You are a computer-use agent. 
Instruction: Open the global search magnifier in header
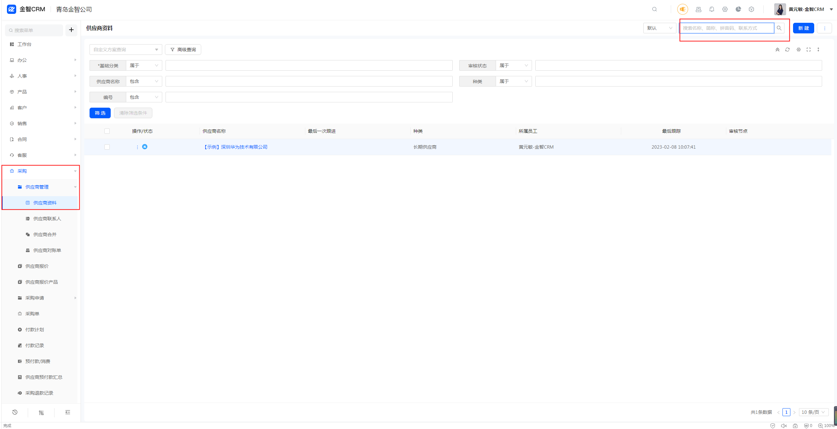(654, 9)
